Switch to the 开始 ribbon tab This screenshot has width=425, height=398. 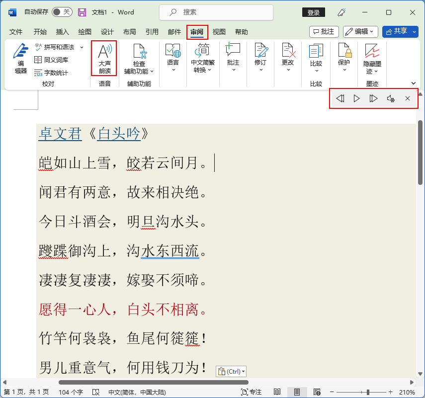click(40, 32)
